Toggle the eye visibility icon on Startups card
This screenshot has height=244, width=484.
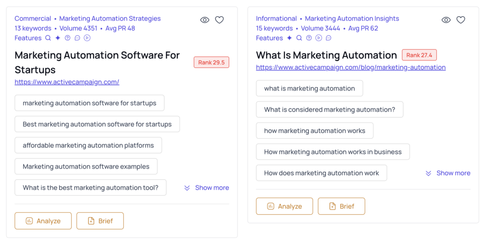point(205,20)
